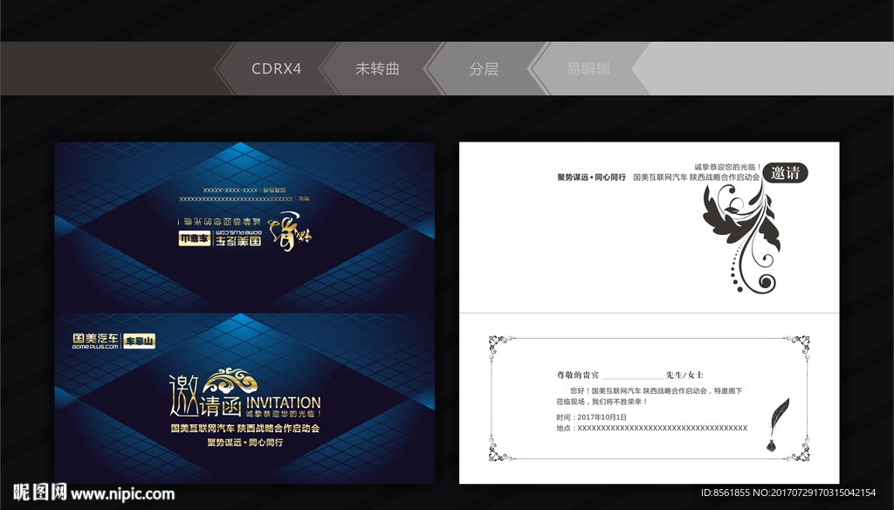Click 聚势谋远·同心同行 on blue card
Viewport: 894px width, 510px height.
[245, 442]
